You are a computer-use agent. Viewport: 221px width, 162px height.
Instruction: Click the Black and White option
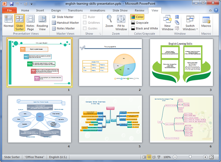click(144, 28)
